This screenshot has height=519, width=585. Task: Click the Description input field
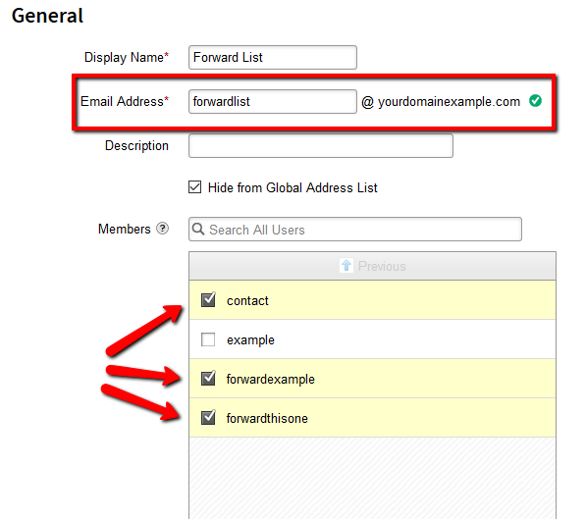click(321, 146)
